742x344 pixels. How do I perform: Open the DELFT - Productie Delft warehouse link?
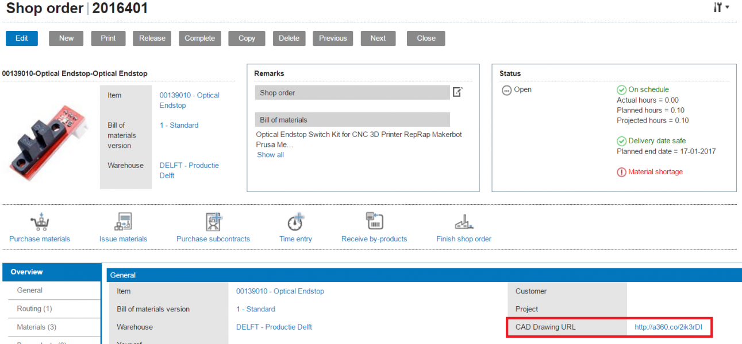tap(274, 327)
